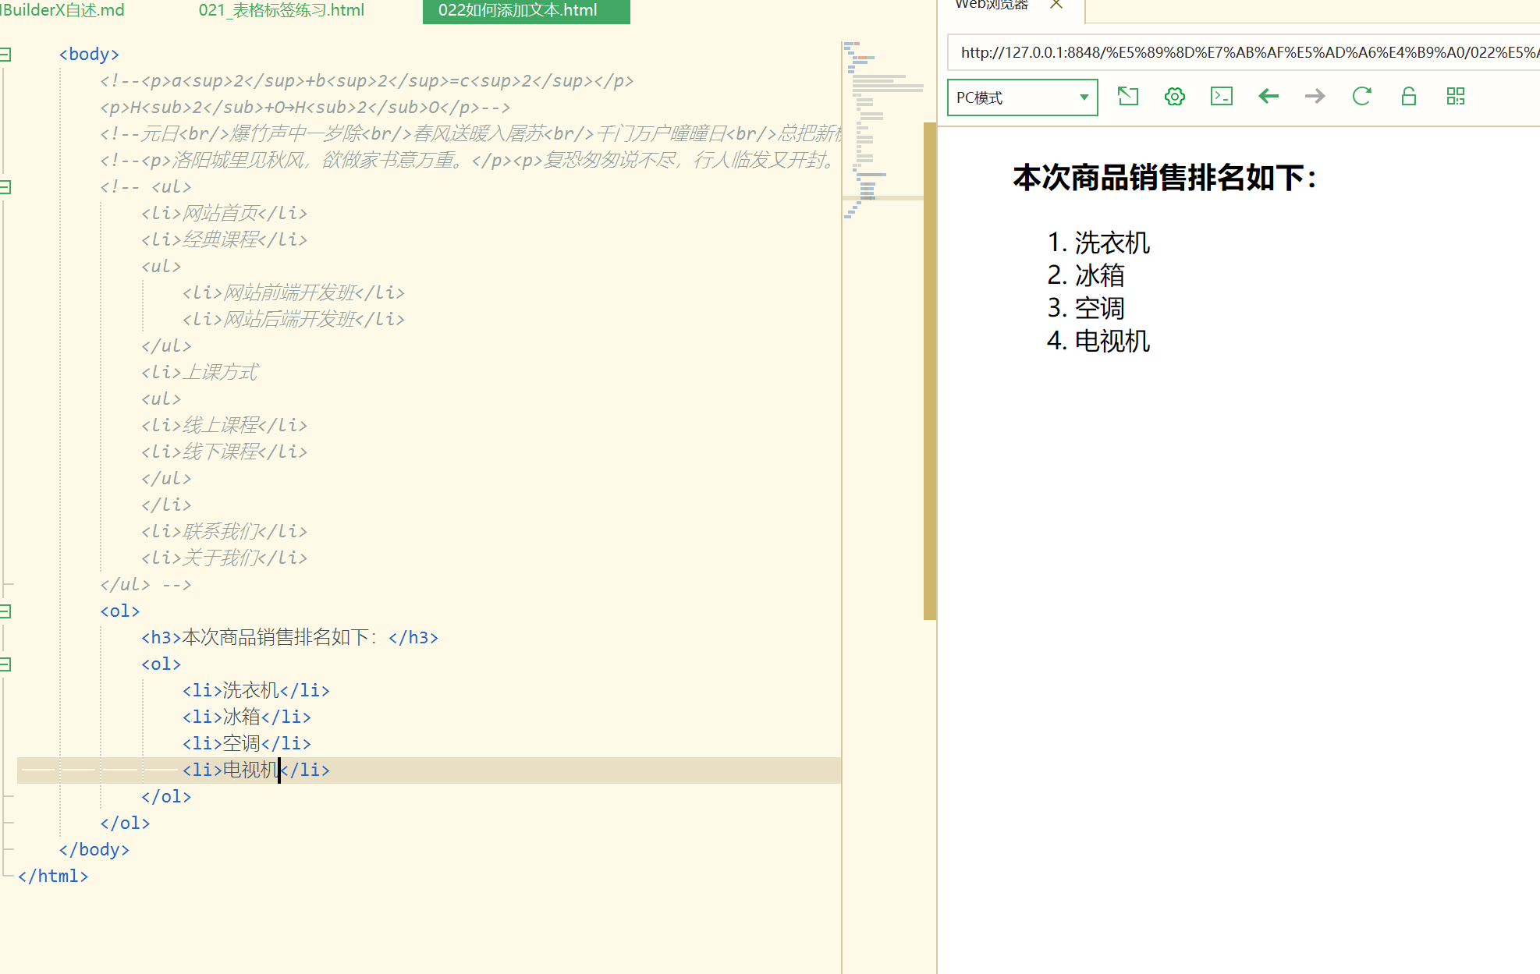Viewport: 1540px width, 974px height.
Task: Collapse the inner ol fold marker
Action: pyautogui.click(x=5, y=664)
